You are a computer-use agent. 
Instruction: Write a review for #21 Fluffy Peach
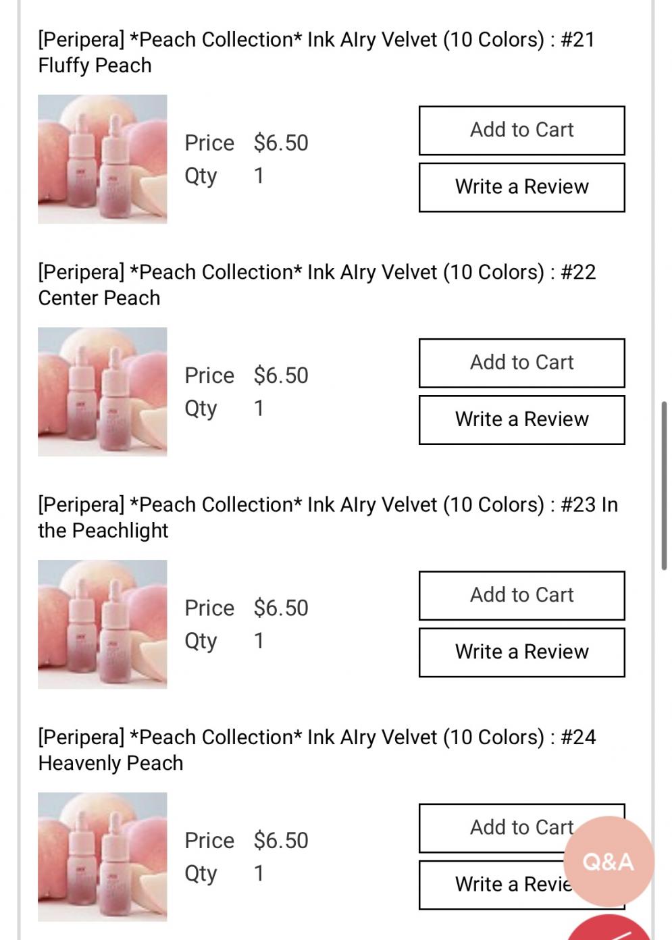coord(521,187)
